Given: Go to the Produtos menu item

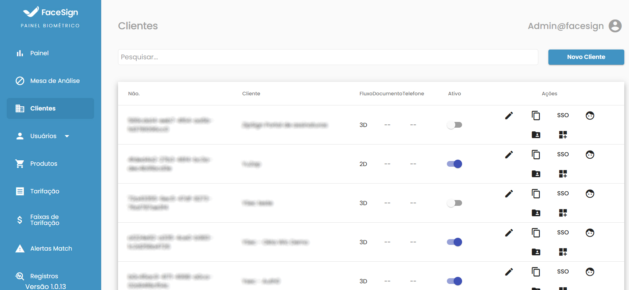Looking at the screenshot, I should tap(44, 164).
